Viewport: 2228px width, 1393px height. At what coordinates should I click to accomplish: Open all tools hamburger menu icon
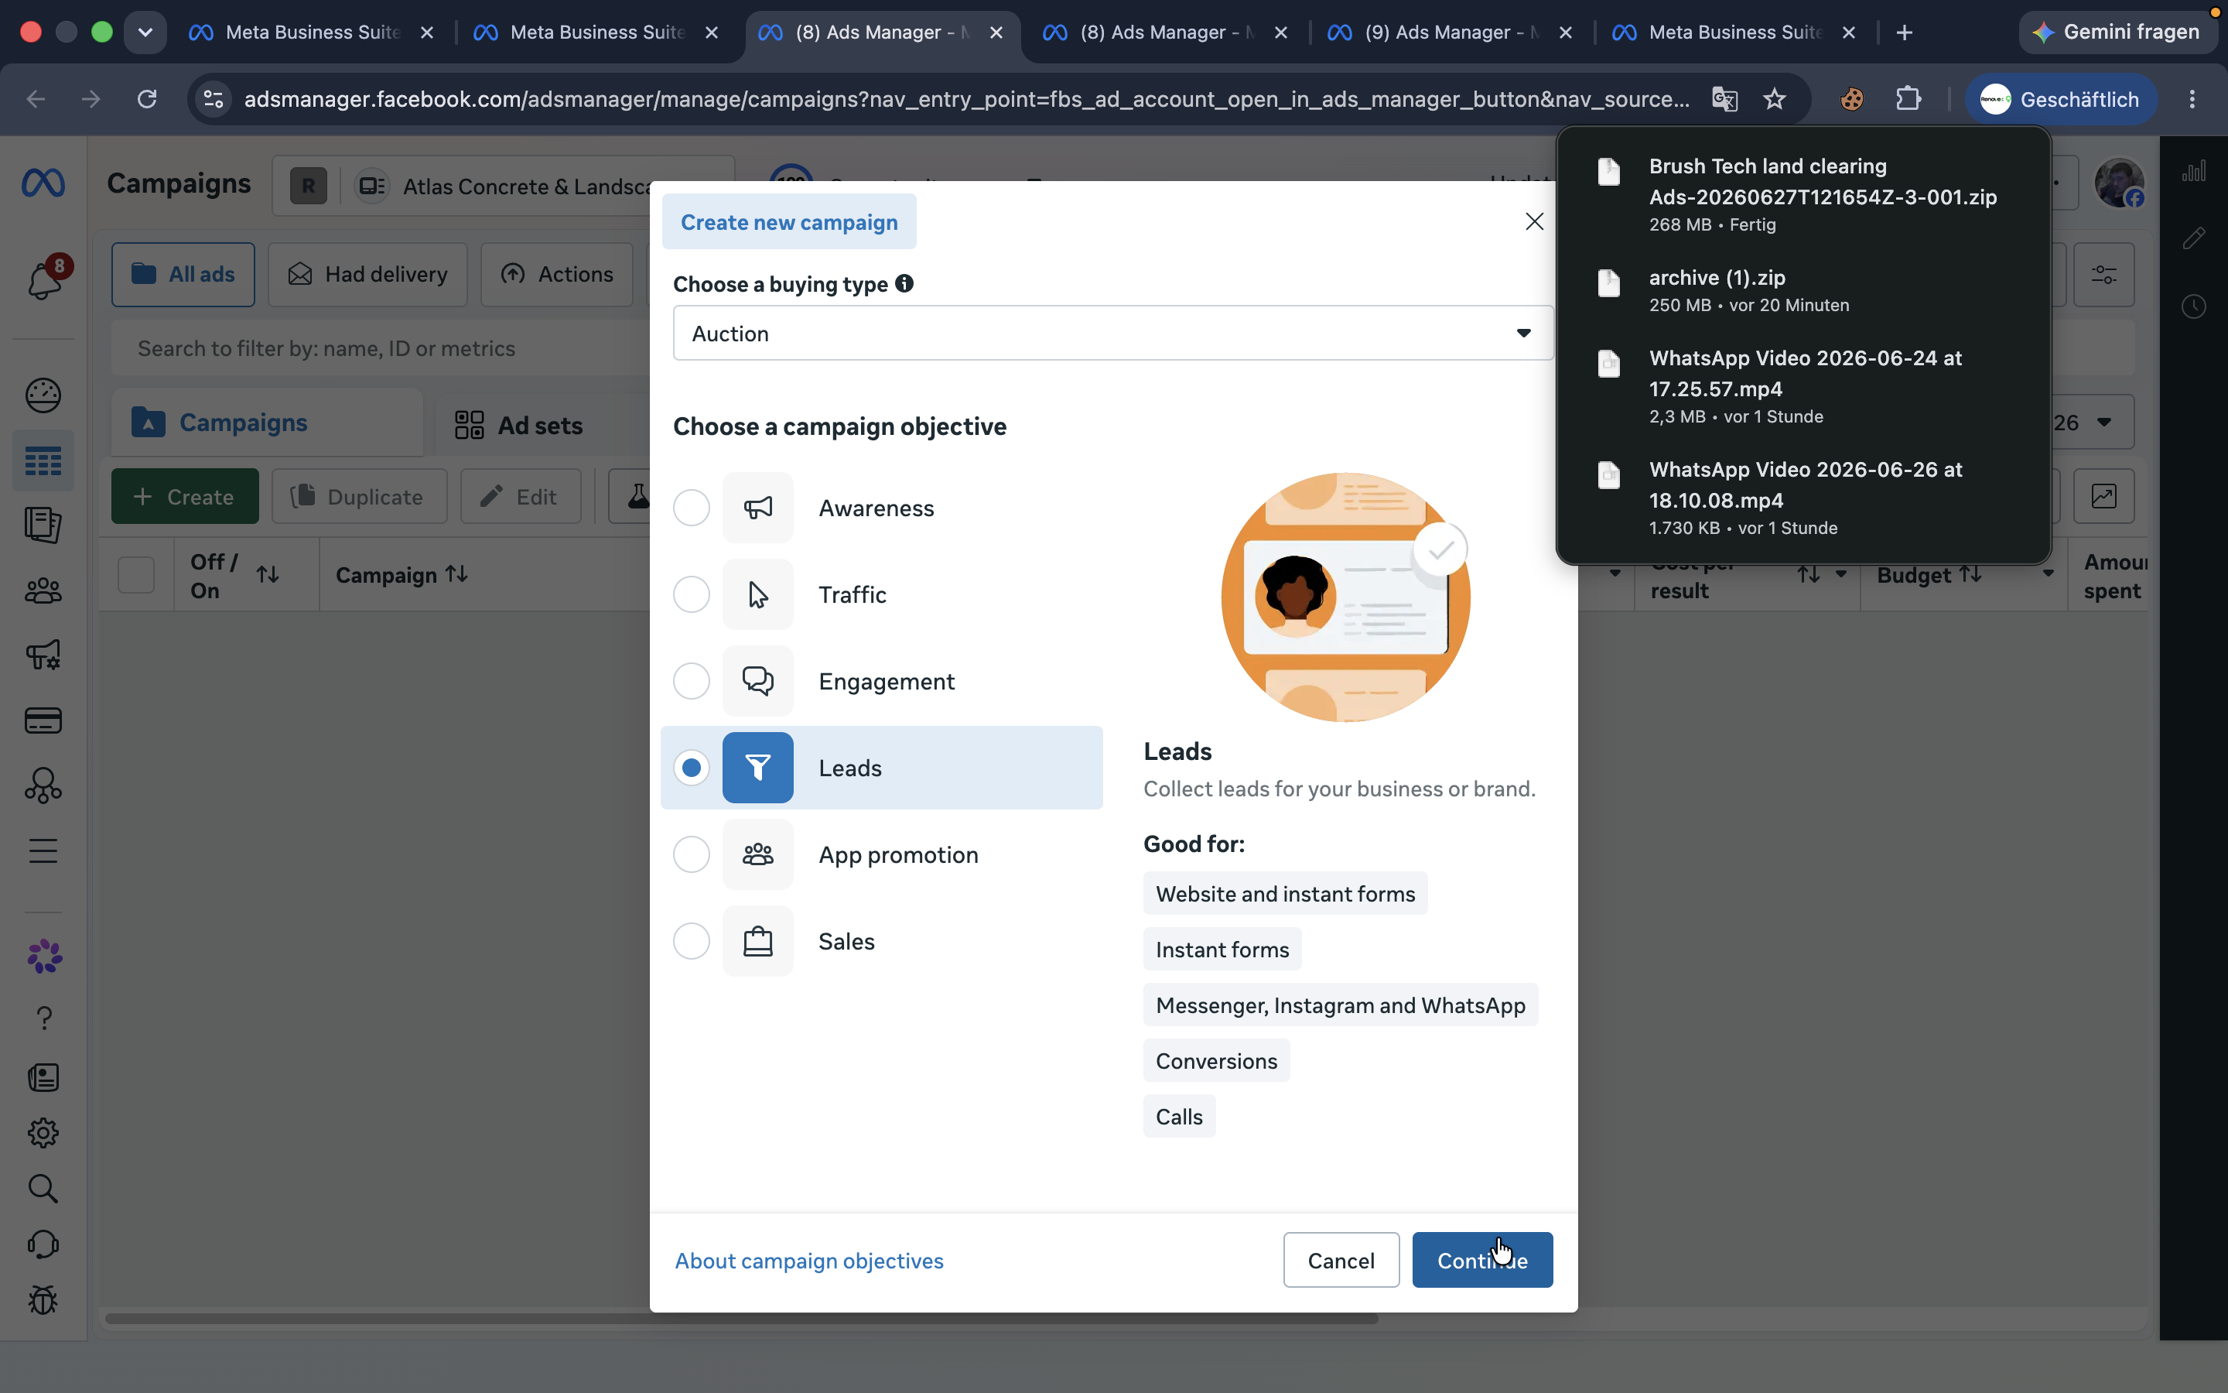(43, 851)
